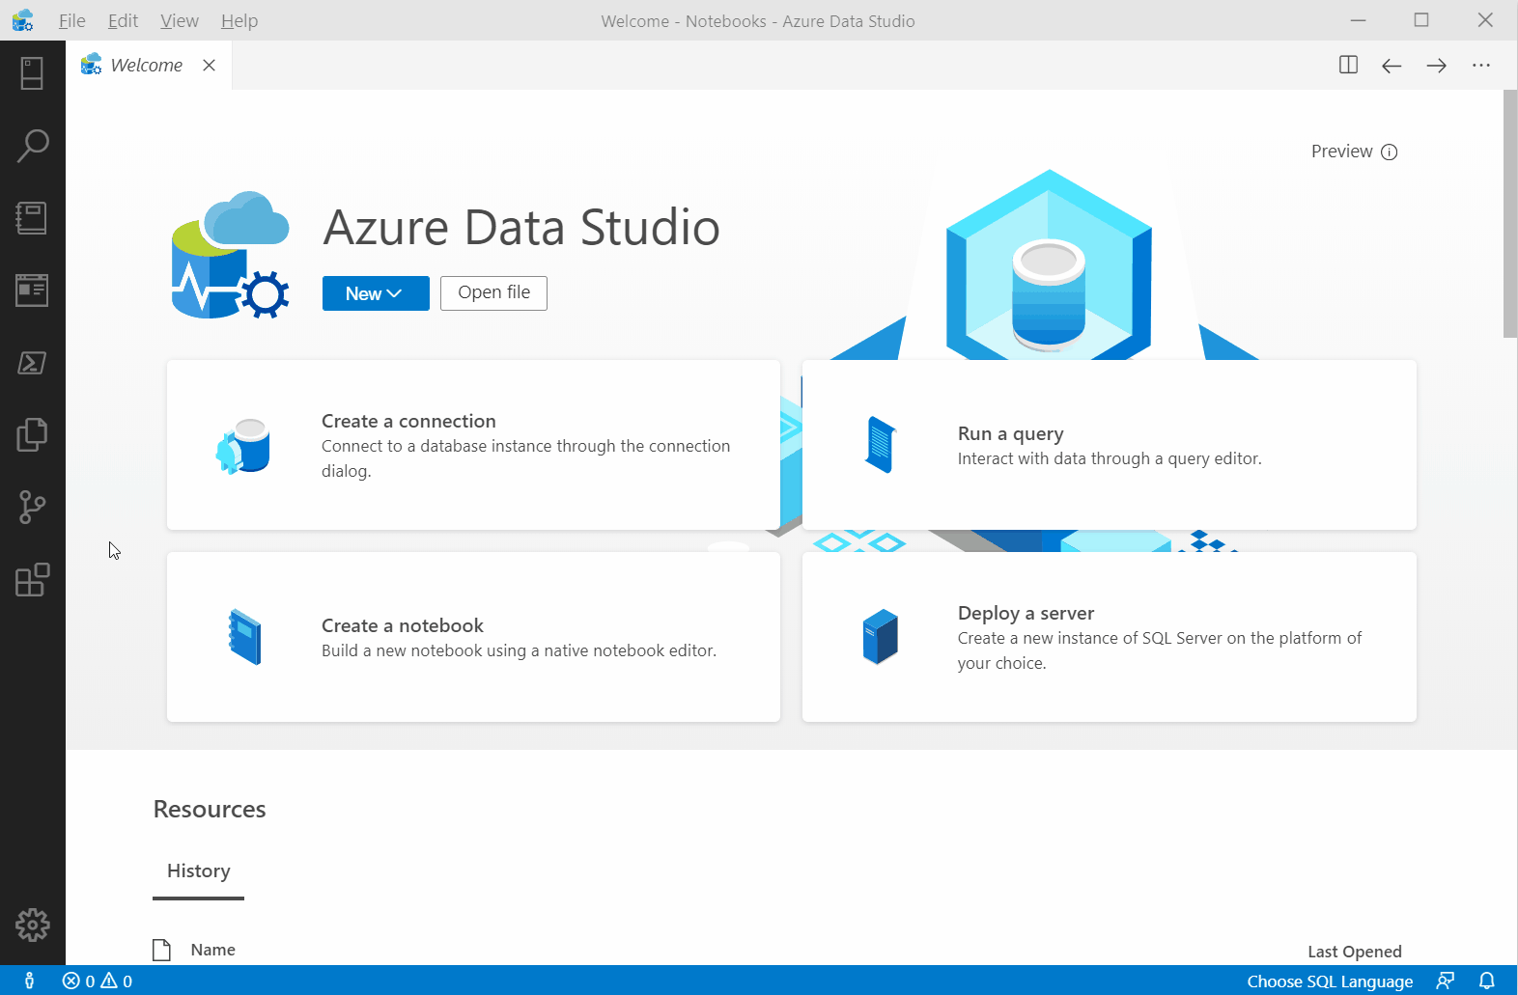Open the Search view in sidebar
The image size is (1518, 995).
32,146
